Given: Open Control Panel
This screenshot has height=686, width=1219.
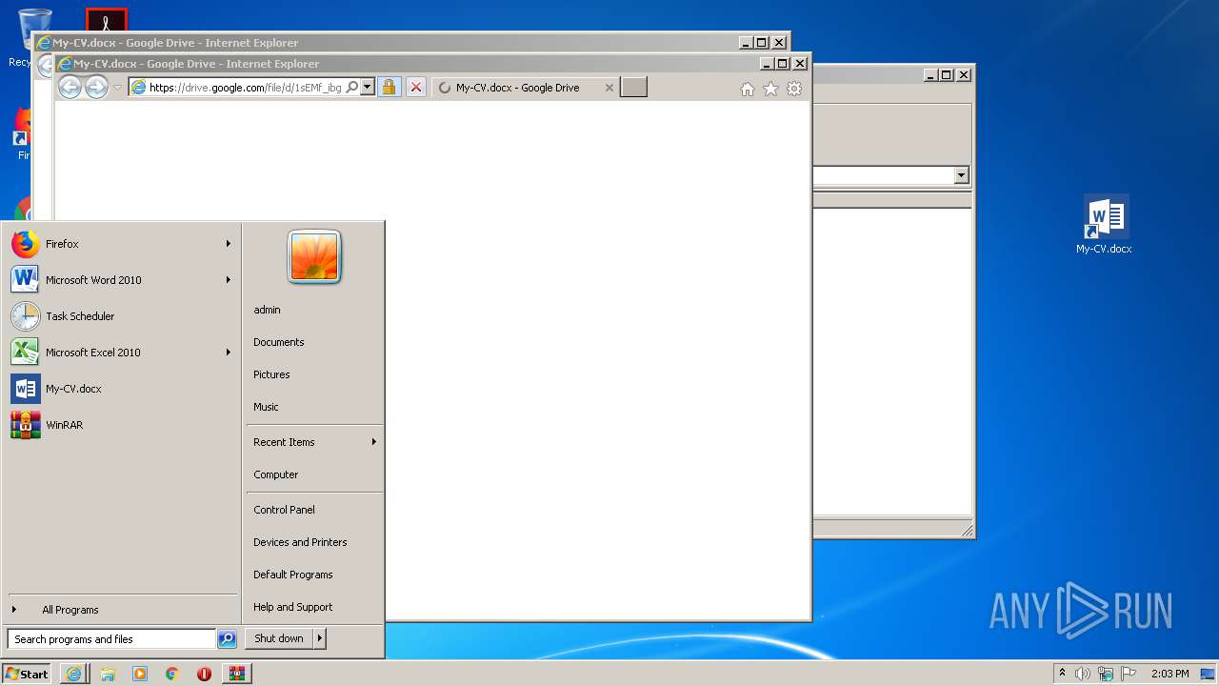Looking at the screenshot, I should point(314,510).
